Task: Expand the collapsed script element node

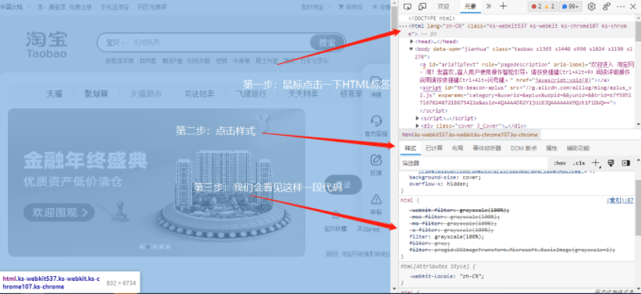Action: point(418,118)
